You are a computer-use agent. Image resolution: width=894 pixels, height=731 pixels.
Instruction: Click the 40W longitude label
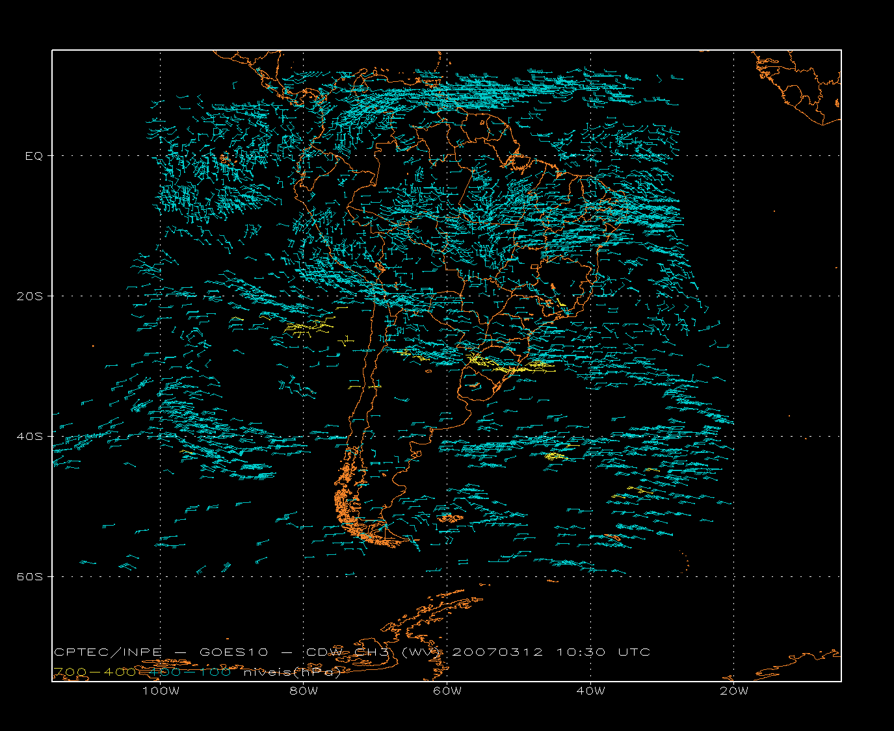tap(590, 691)
